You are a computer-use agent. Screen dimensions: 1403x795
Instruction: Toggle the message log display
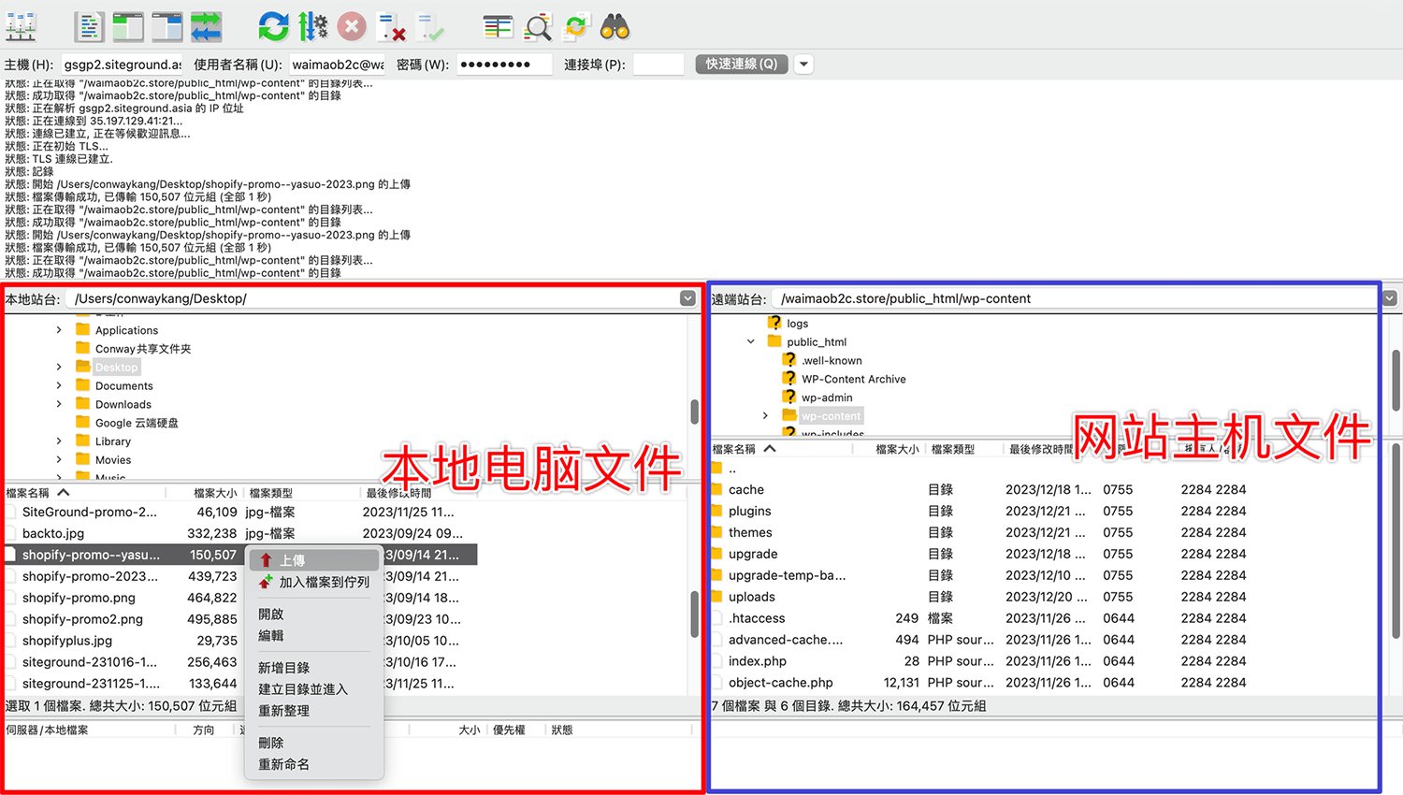click(89, 26)
